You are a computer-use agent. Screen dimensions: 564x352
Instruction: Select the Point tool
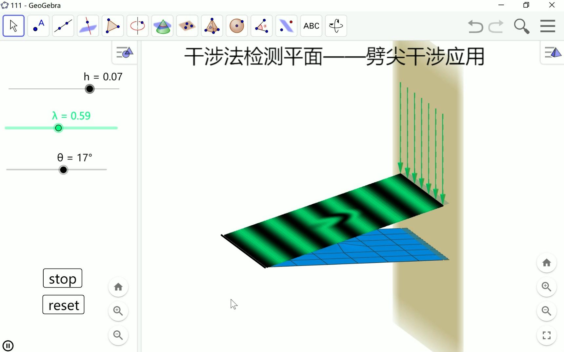[38, 26]
